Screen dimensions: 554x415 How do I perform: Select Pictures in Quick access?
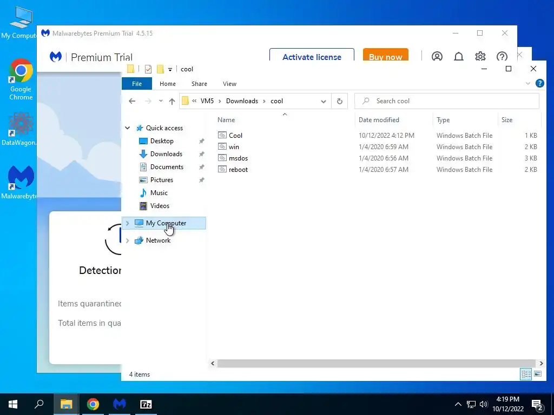coord(161,180)
